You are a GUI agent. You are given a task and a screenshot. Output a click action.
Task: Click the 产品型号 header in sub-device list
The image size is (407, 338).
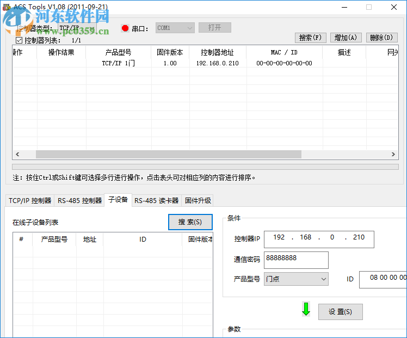click(x=54, y=239)
